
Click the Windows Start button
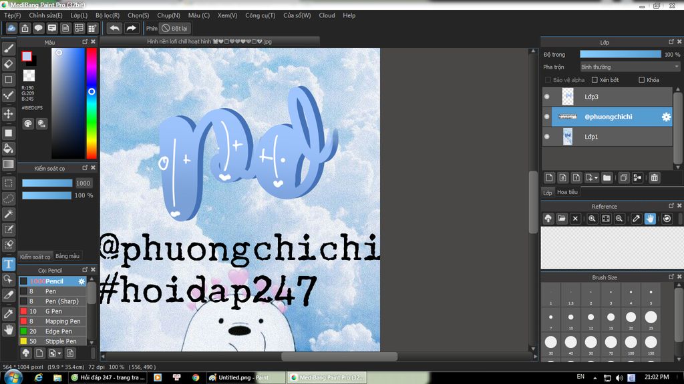pyautogui.click(x=13, y=377)
